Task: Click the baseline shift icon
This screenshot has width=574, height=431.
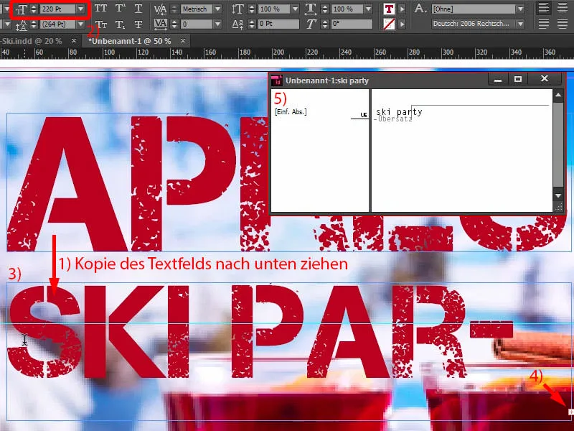Action: pos(237,24)
